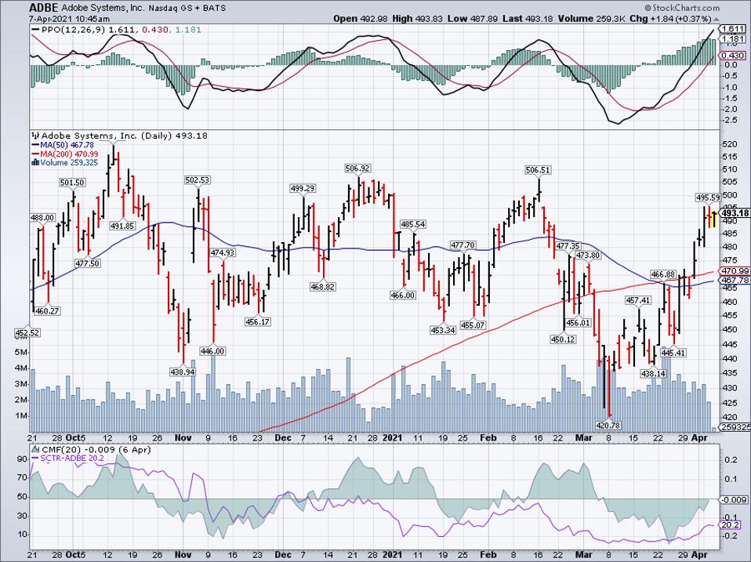Click the Volume 259.3K header value

[590, 19]
